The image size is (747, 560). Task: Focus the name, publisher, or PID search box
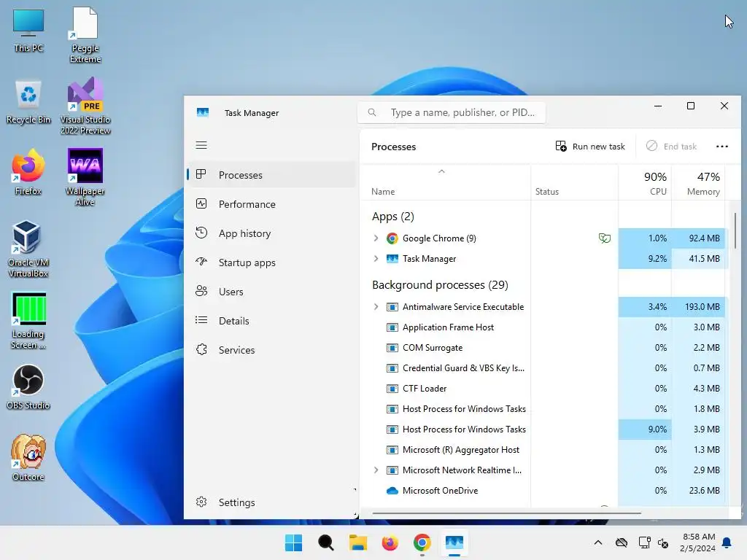click(x=452, y=112)
